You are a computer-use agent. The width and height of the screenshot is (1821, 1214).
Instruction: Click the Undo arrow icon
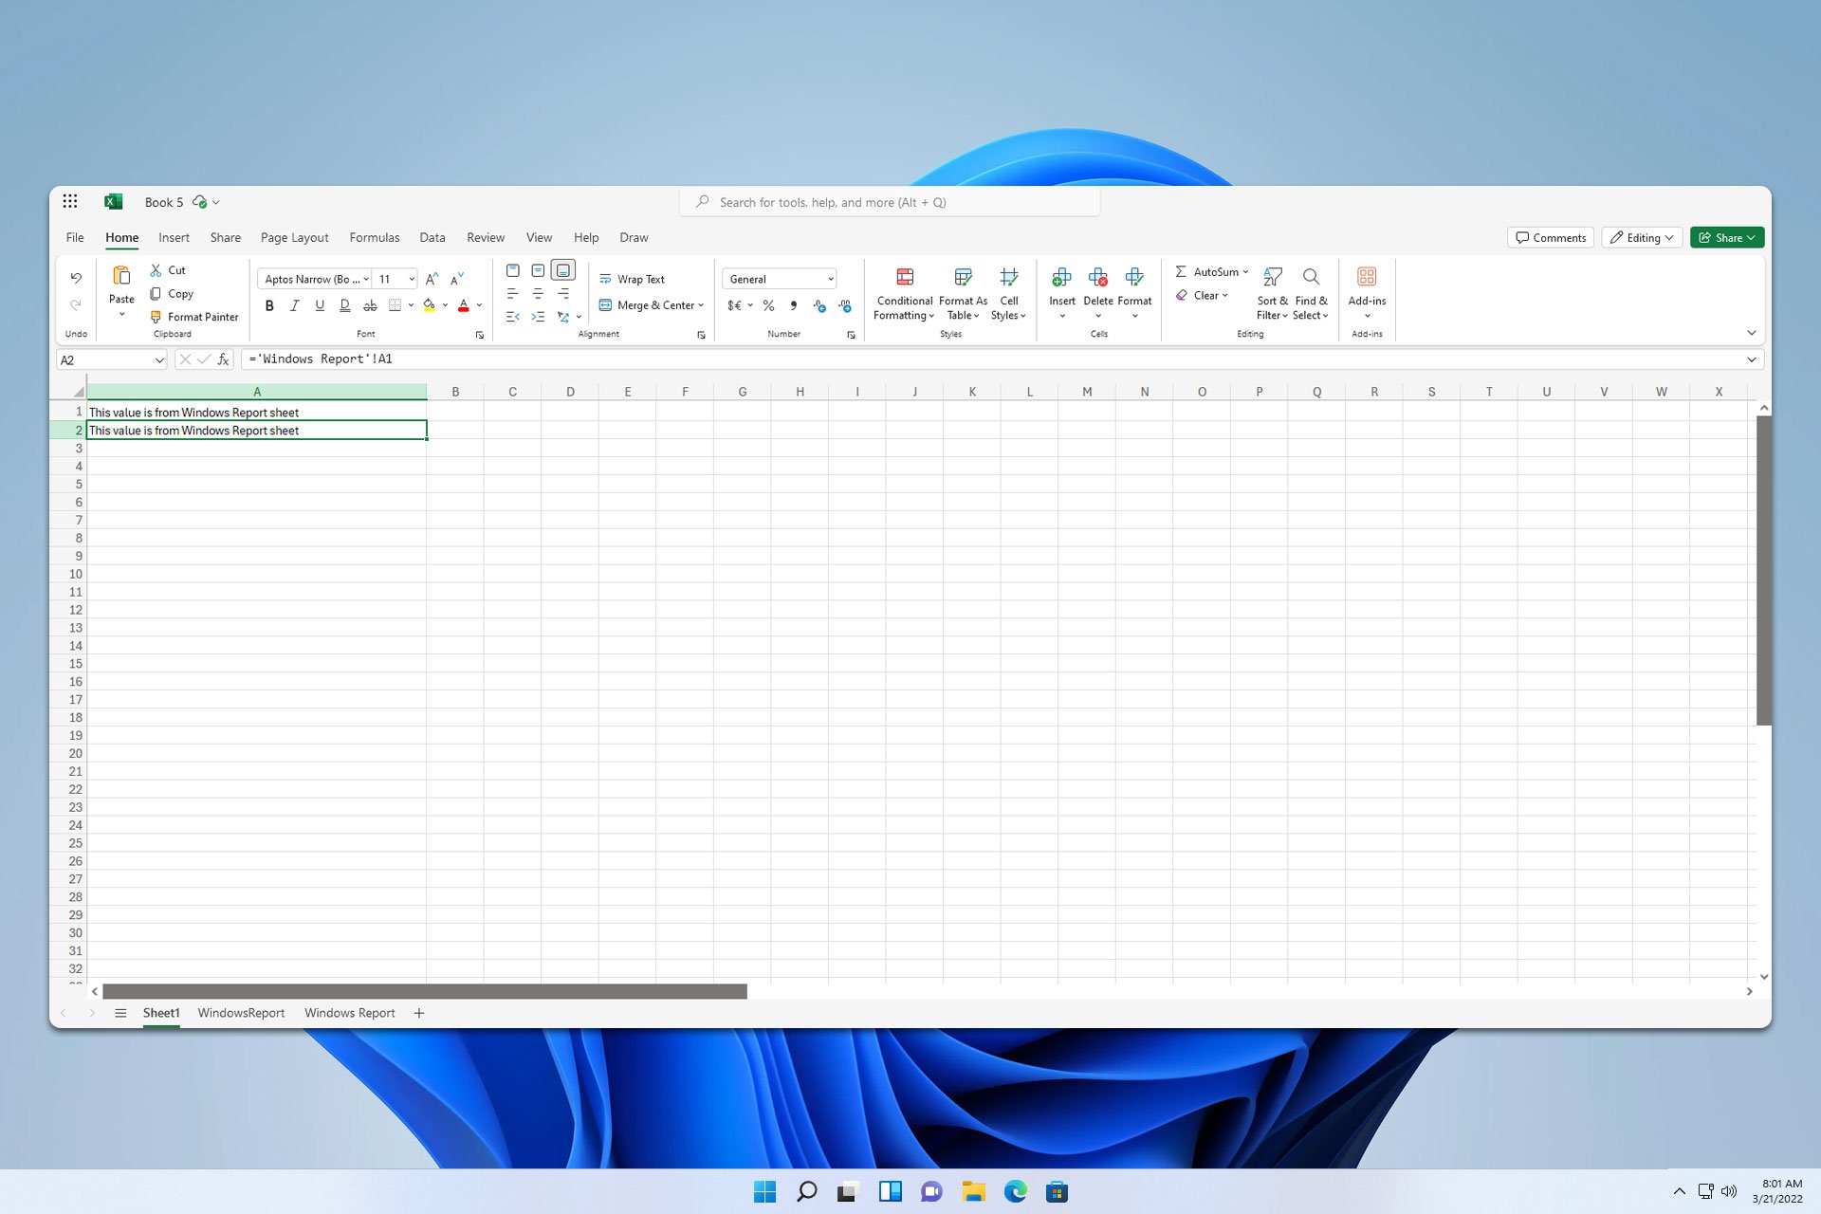(x=76, y=278)
